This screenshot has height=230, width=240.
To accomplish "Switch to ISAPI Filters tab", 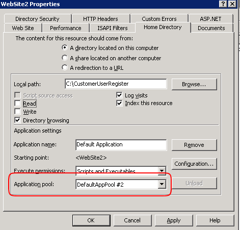I will 113,28.
